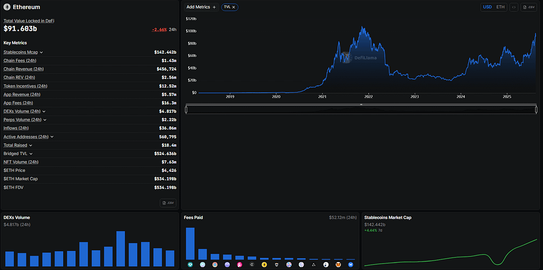543x270 pixels.
Task: Click the App Revenue (24h) label
Action: (23, 94)
